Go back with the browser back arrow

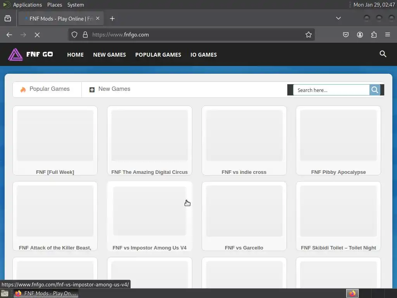coord(9,35)
